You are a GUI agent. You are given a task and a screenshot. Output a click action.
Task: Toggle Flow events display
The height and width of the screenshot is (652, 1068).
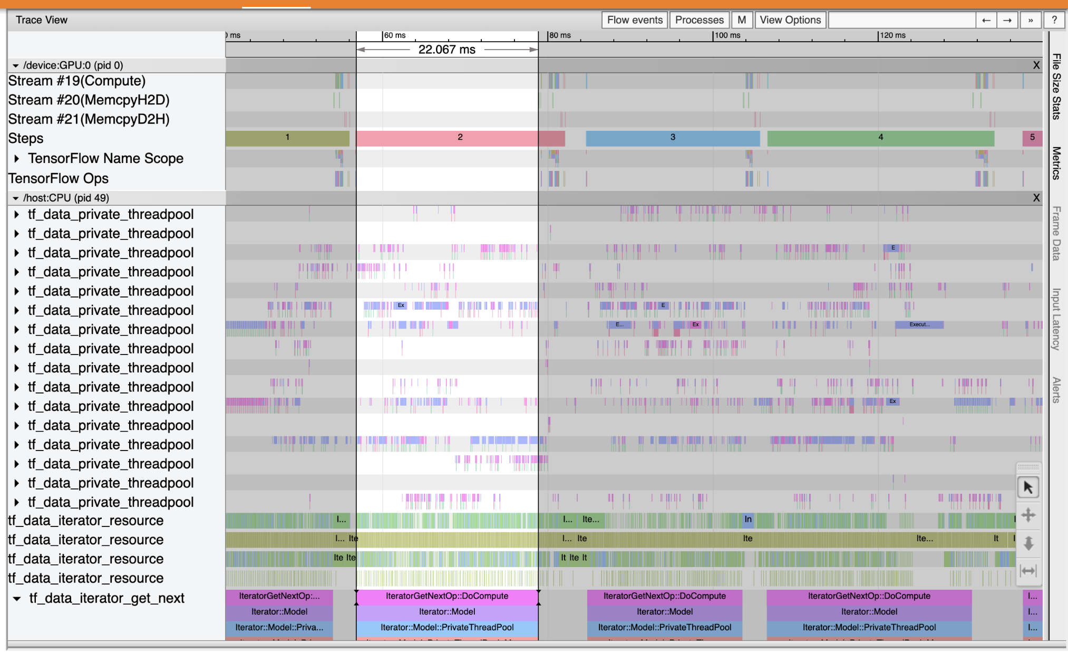pos(634,20)
